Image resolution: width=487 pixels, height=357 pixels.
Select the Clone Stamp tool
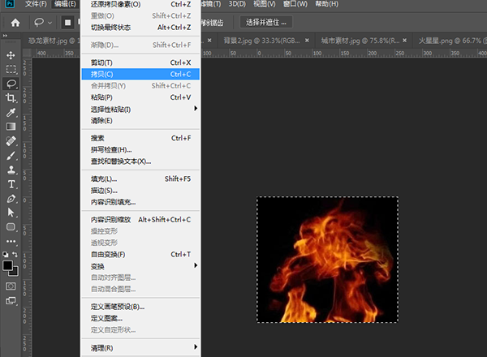tap(11, 170)
